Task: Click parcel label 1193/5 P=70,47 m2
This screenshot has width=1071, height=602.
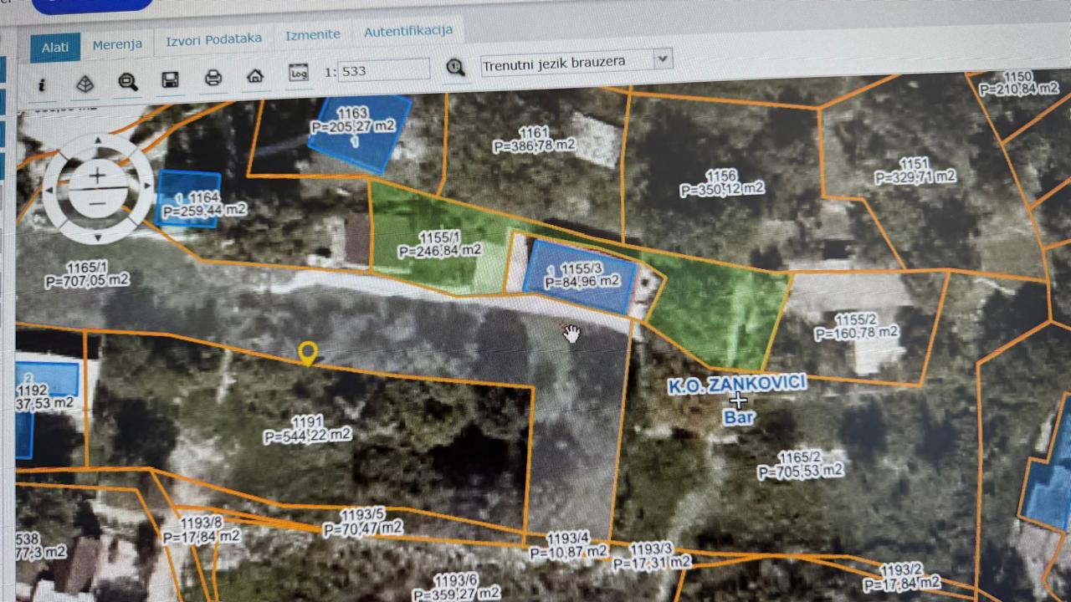Action: [x=362, y=522]
